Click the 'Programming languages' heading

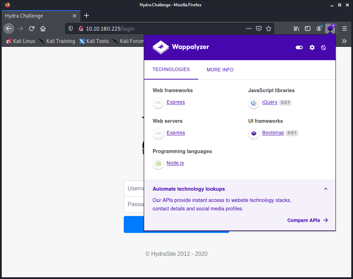(x=182, y=151)
